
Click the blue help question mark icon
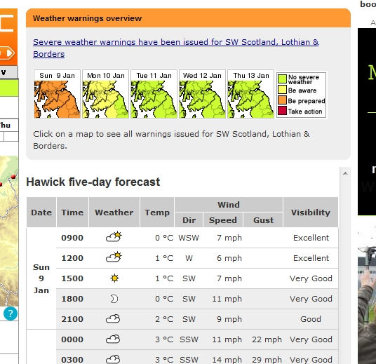pyautogui.click(x=11, y=314)
